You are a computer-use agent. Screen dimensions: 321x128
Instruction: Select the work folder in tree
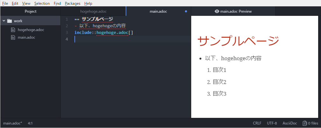pos(31,21)
